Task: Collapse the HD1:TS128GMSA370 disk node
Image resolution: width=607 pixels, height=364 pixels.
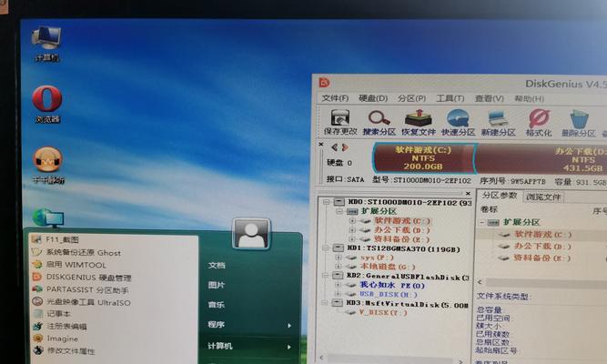Action: point(326,248)
